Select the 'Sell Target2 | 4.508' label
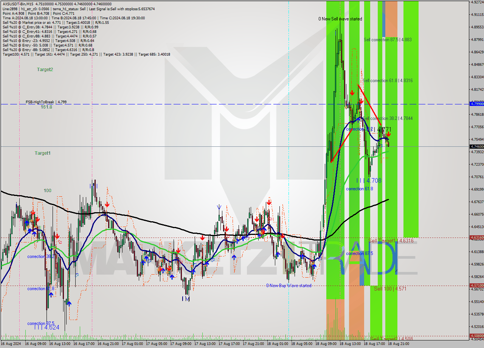This screenshot has width=484, height=348. [x=391, y=339]
